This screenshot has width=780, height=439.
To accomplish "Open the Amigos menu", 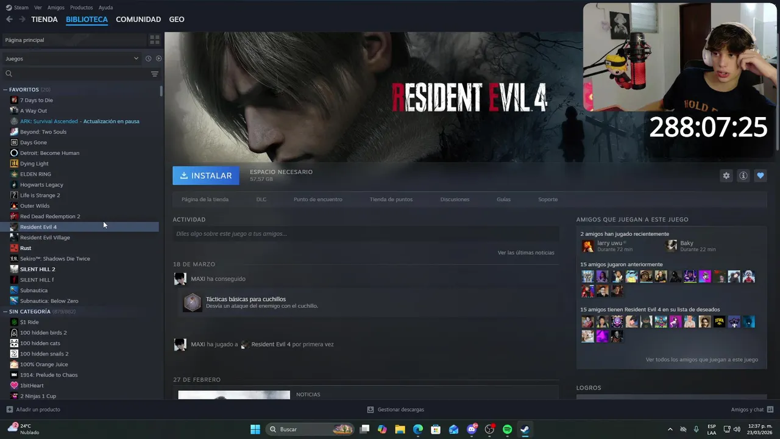I will pyautogui.click(x=56, y=7).
